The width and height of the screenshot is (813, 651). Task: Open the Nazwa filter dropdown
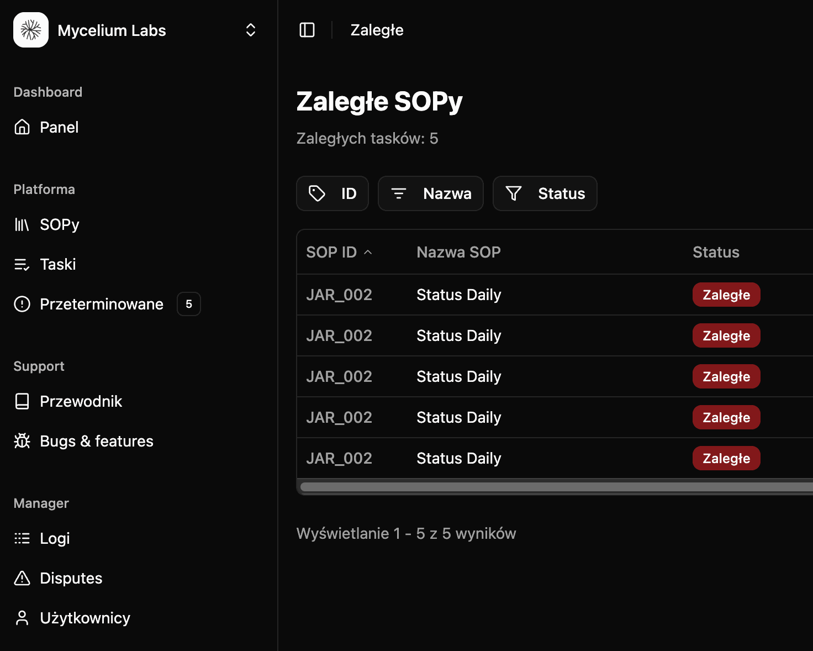431,193
